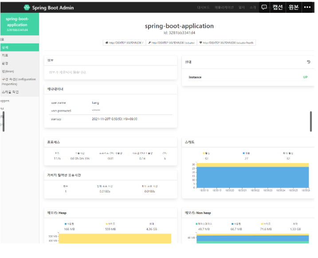Click the Id: 3281bb3341d4 subtitle text
This screenshot has height=258, width=318.
point(179,33)
